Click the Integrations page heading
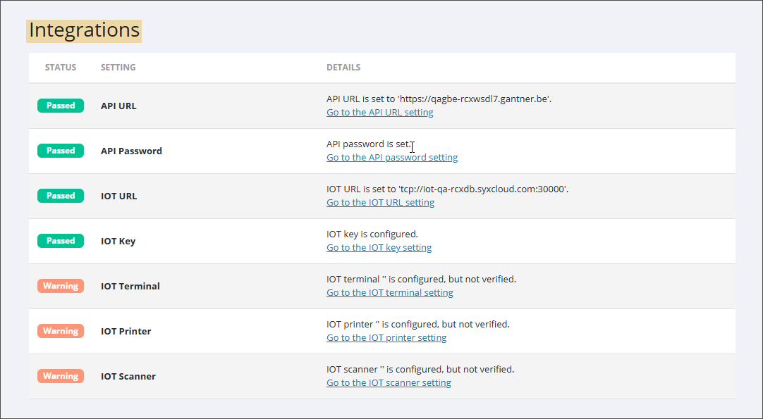763x419 pixels. [84, 31]
